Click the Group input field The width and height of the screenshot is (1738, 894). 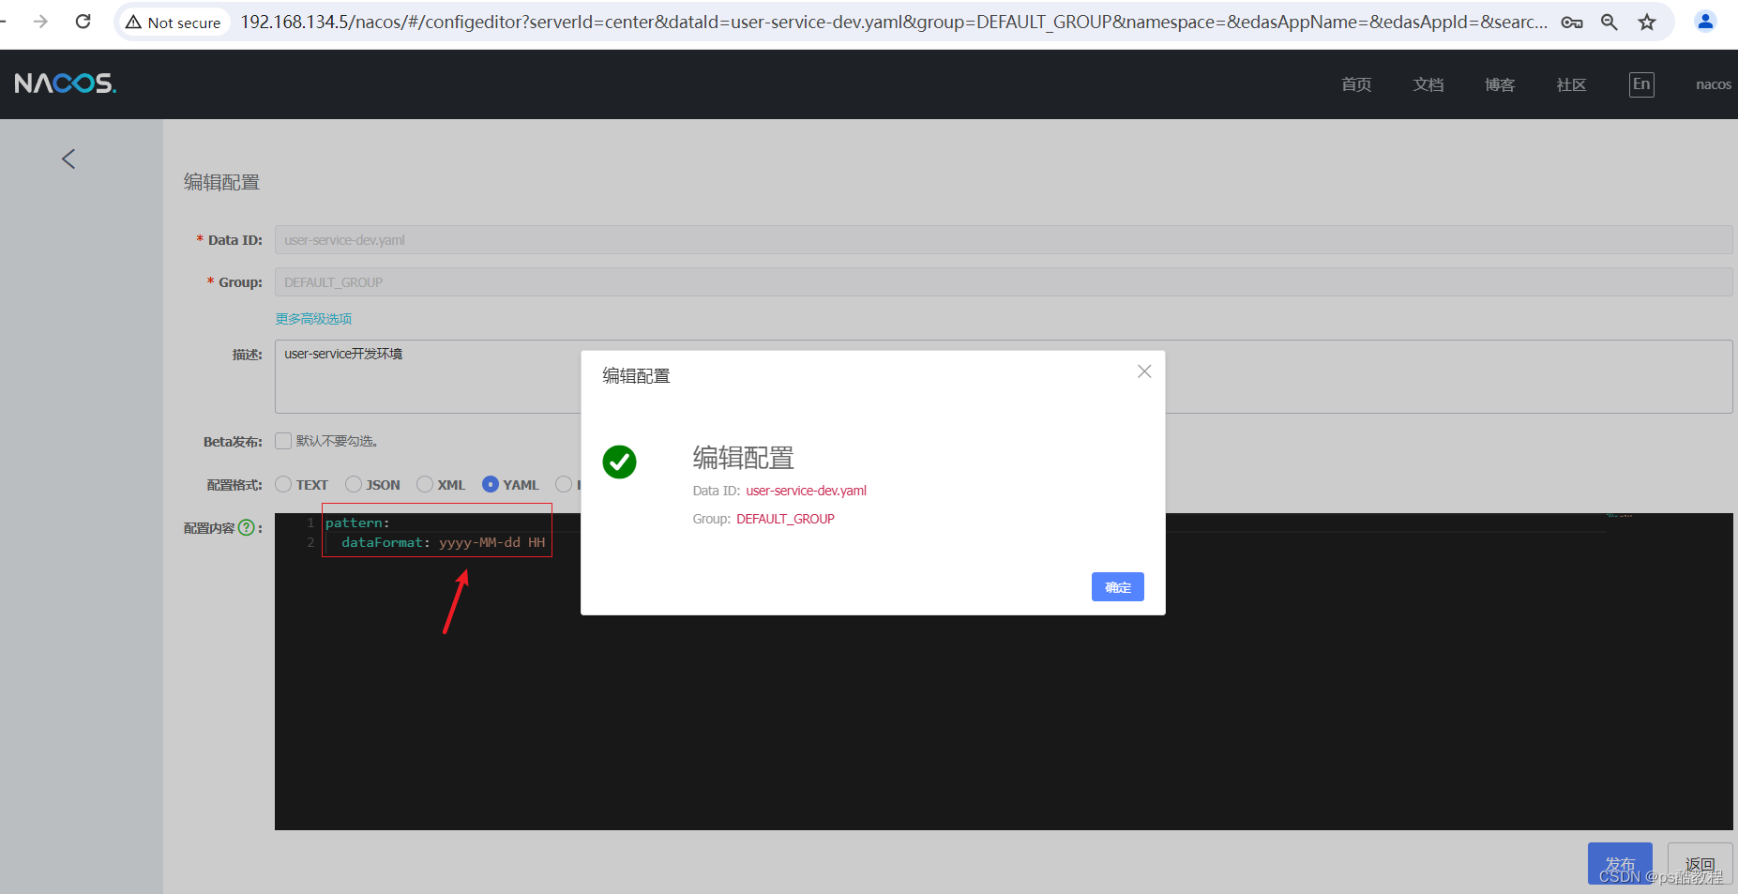point(1004,282)
